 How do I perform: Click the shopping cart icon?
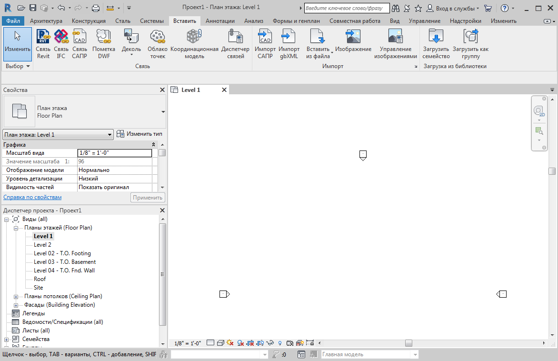(x=488, y=8)
